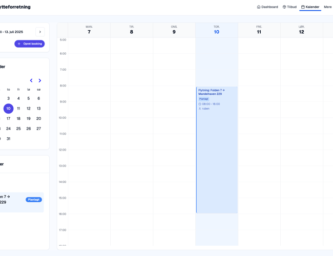Click the person icon beside ruben

[x=200, y=109]
